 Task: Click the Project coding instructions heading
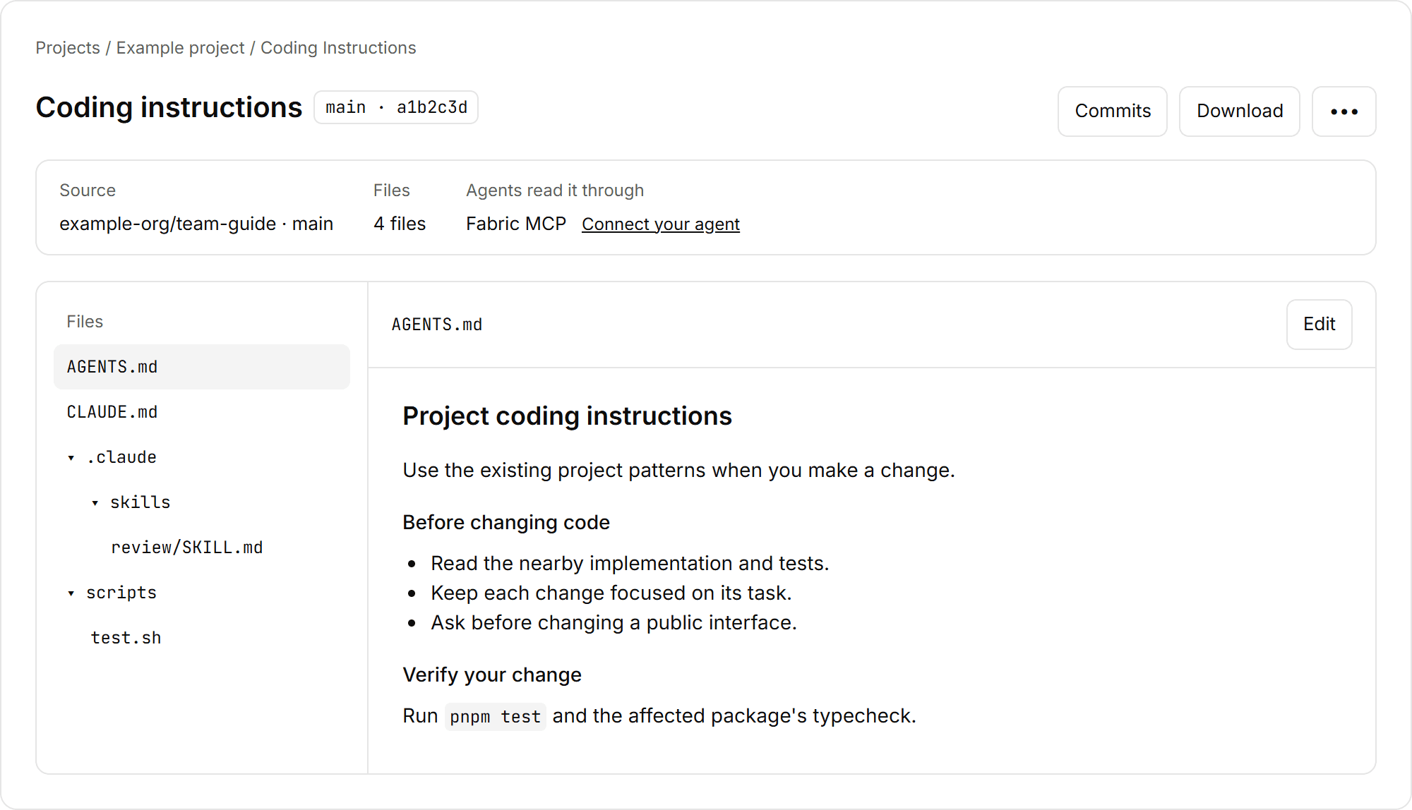567,416
